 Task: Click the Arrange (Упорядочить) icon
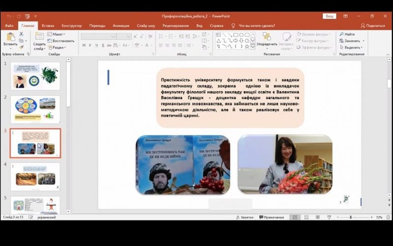point(267,37)
